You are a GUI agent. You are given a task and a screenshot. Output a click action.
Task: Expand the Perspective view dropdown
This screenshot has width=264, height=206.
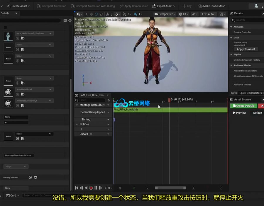click(165, 14)
